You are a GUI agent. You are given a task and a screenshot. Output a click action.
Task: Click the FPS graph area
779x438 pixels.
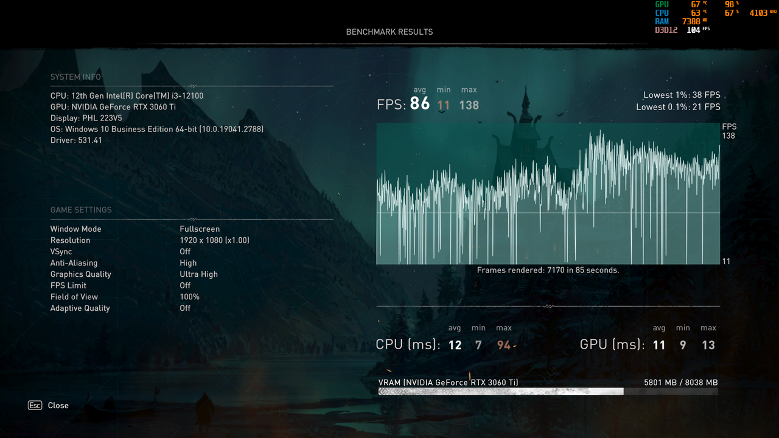pyautogui.click(x=548, y=193)
